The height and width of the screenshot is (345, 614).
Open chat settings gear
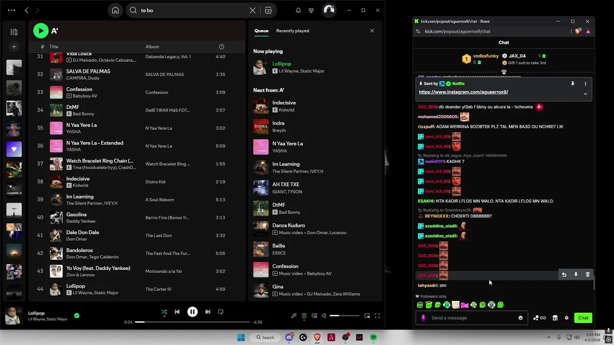(567, 318)
